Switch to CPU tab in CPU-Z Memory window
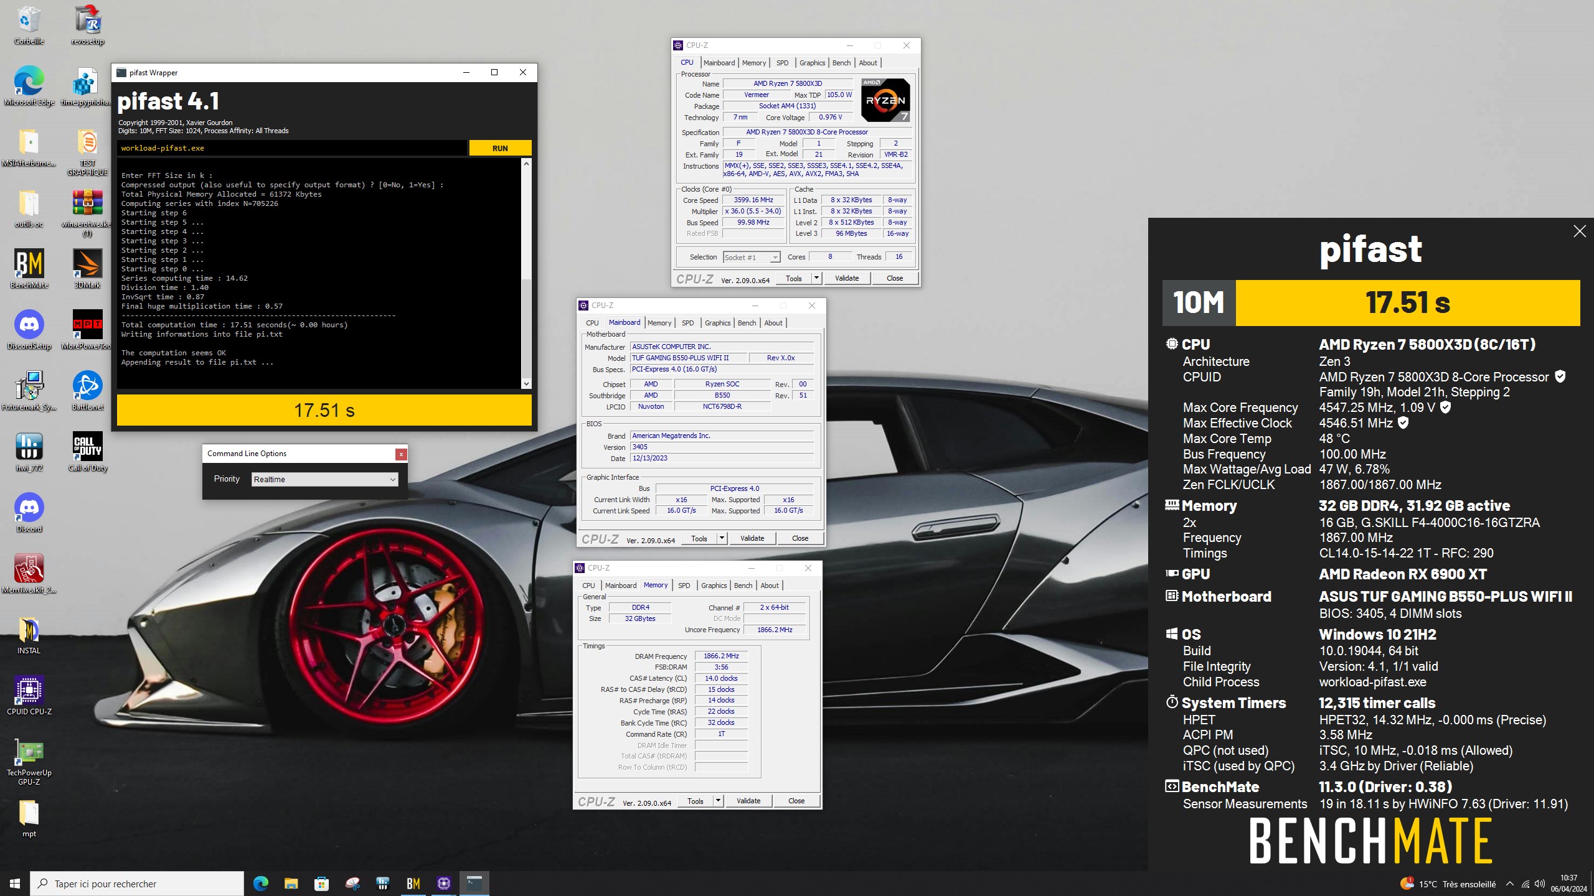Viewport: 1594px width, 896px height. pyautogui.click(x=588, y=586)
